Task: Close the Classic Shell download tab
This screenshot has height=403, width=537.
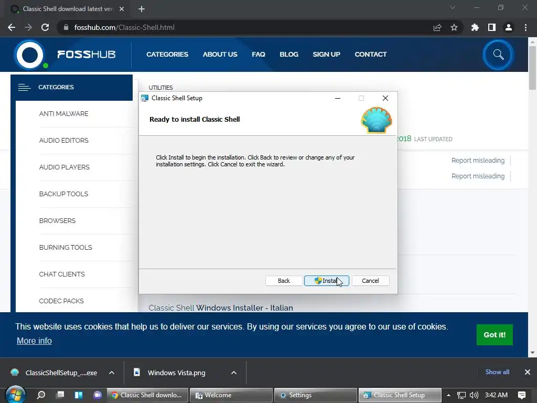Action: tap(122, 9)
